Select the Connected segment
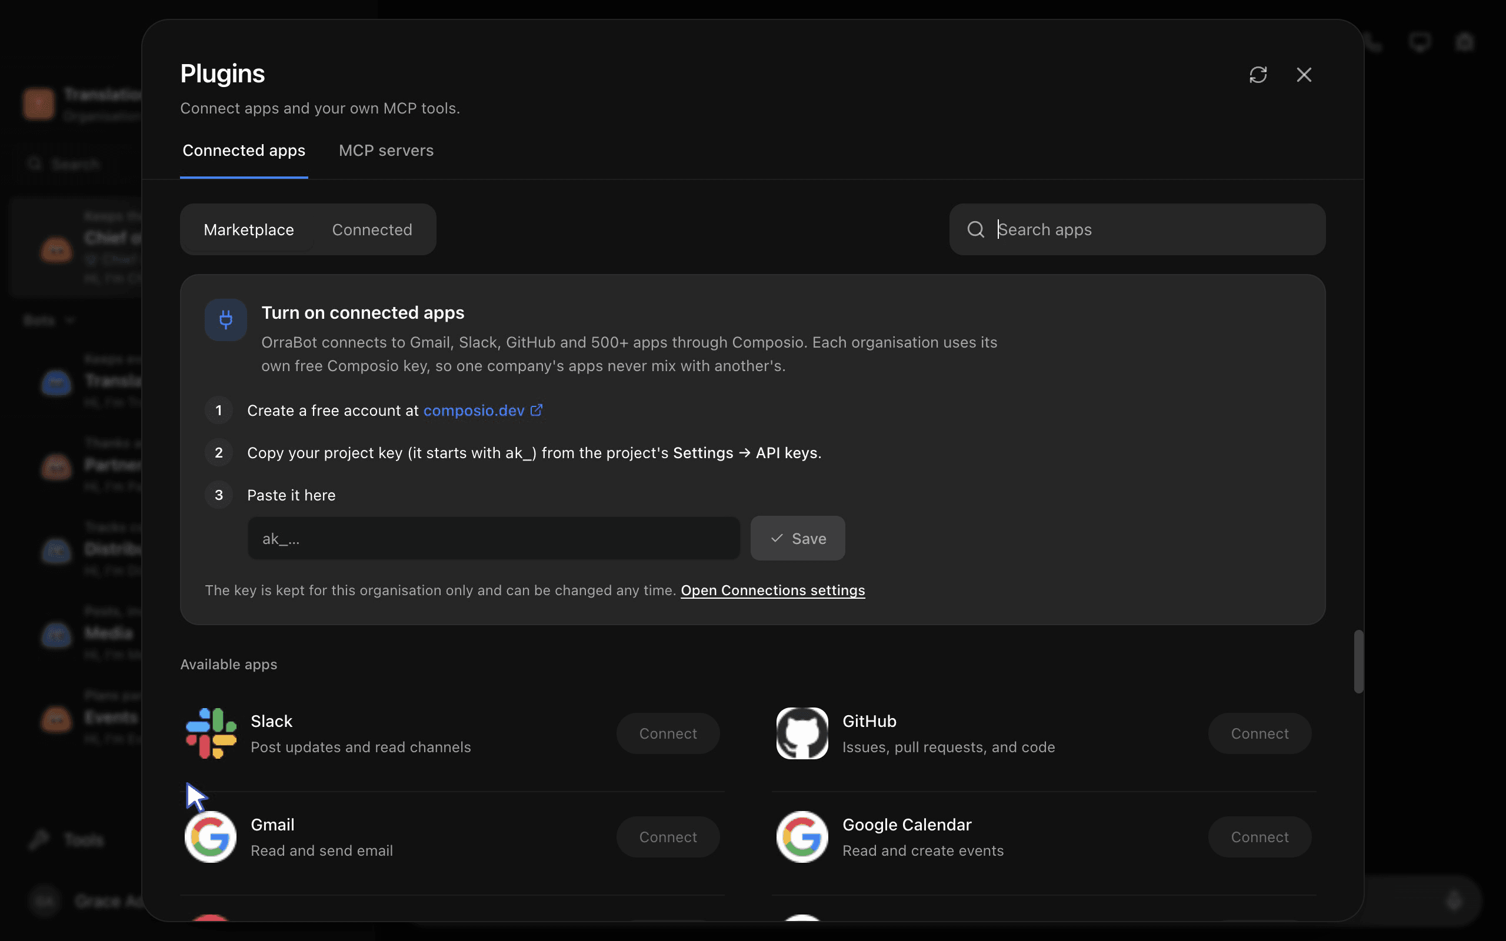The height and width of the screenshot is (941, 1506). (x=372, y=229)
